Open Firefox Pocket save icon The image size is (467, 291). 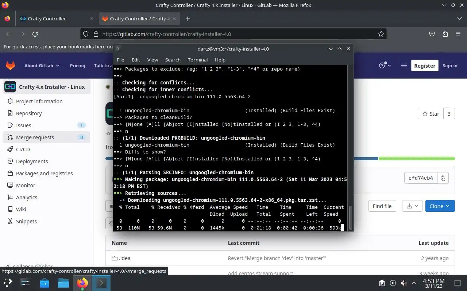point(432,34)
